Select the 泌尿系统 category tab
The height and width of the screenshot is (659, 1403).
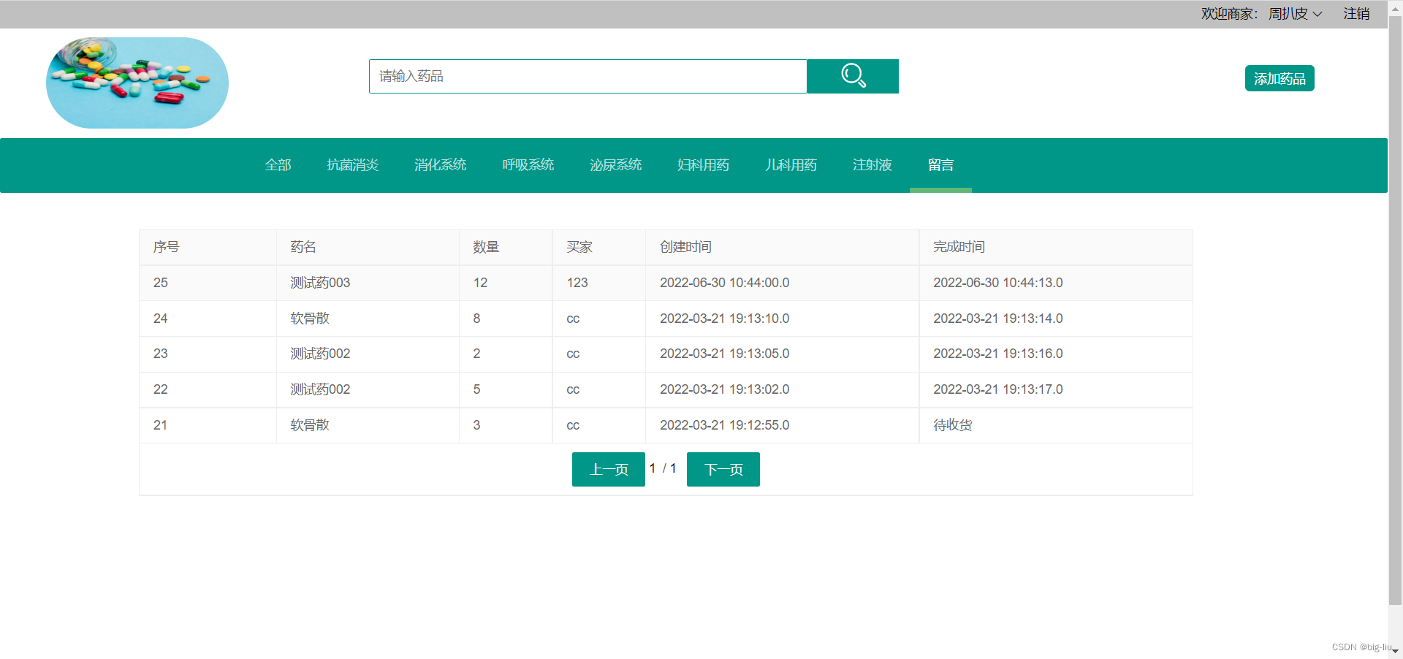pyautogui.click(x=615, y=165)
